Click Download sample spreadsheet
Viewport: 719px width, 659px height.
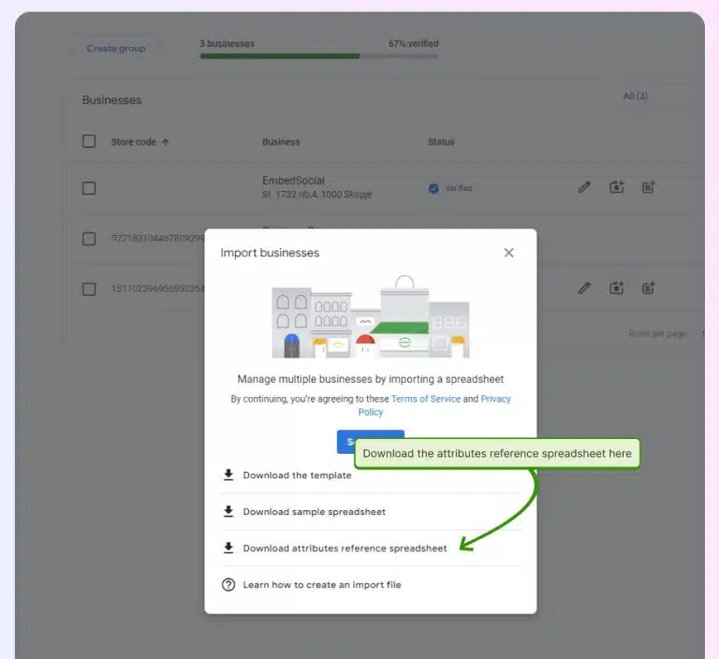(315, 512)
